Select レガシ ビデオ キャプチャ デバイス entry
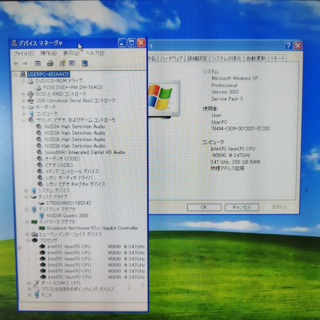Image resolution: width=320 pixels, height=320 pixels. tap(75, 184)
